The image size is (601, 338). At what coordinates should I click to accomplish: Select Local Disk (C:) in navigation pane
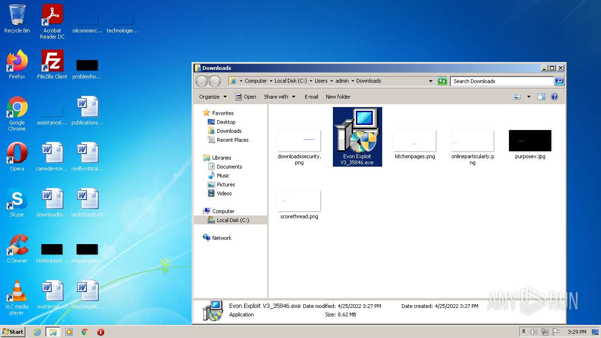pos(230,220)
